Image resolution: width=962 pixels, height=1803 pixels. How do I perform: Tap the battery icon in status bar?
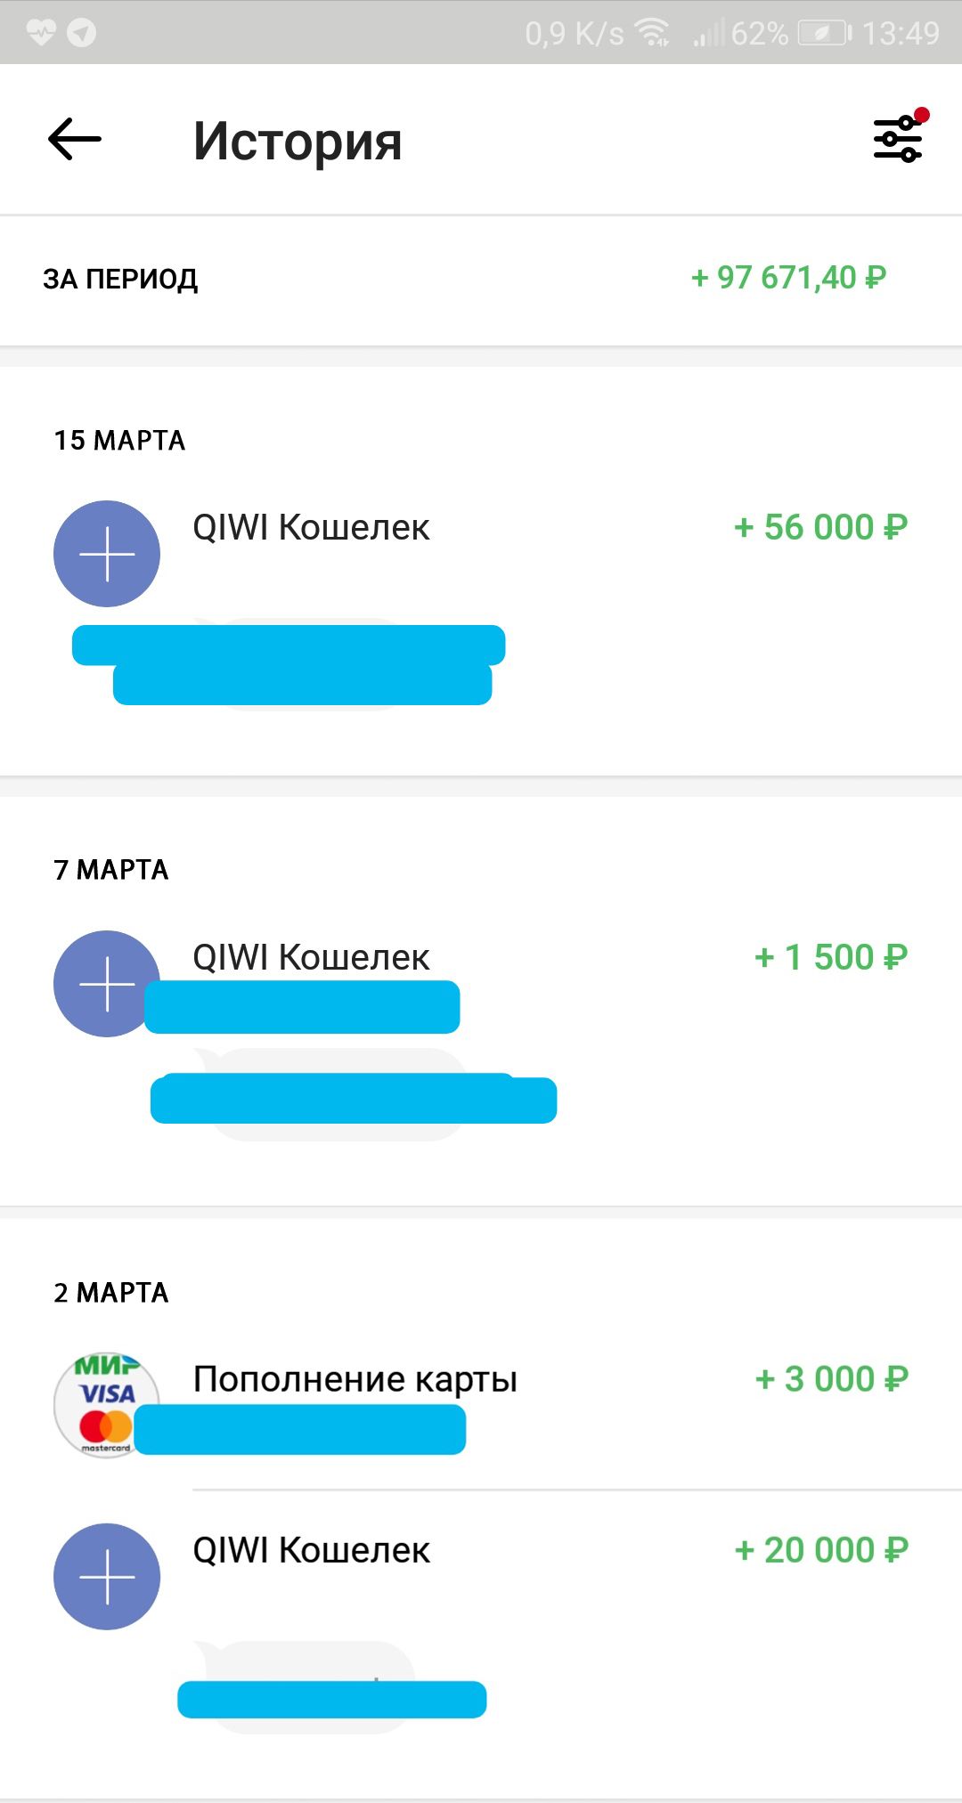(824, 33)
